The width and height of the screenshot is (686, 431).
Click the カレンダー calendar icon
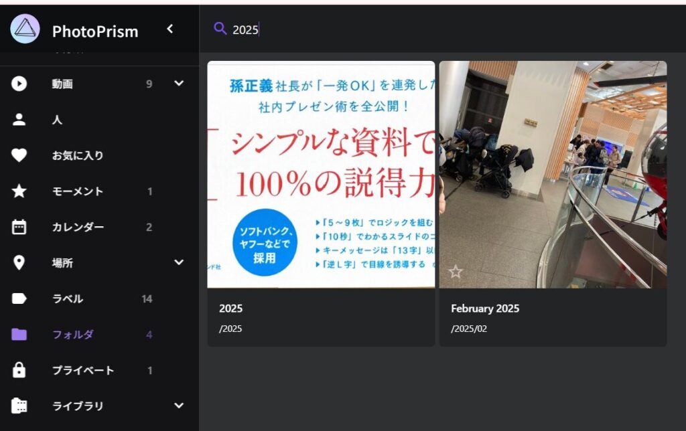tap(19, 227)
